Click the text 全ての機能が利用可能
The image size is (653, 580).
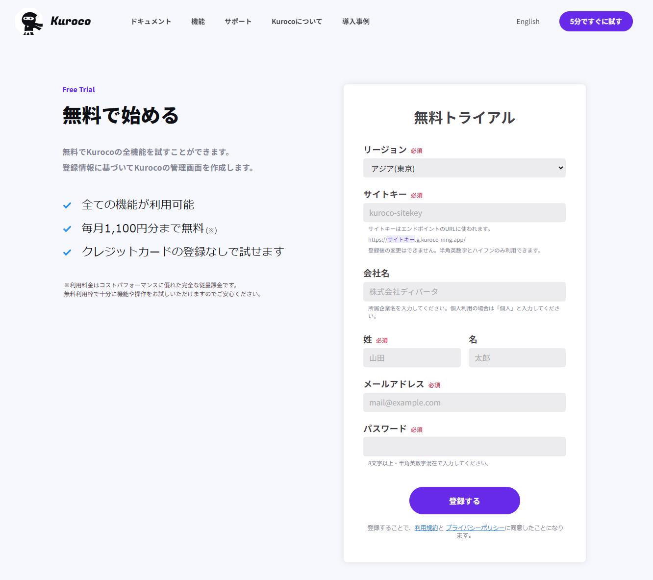[138, 204]
